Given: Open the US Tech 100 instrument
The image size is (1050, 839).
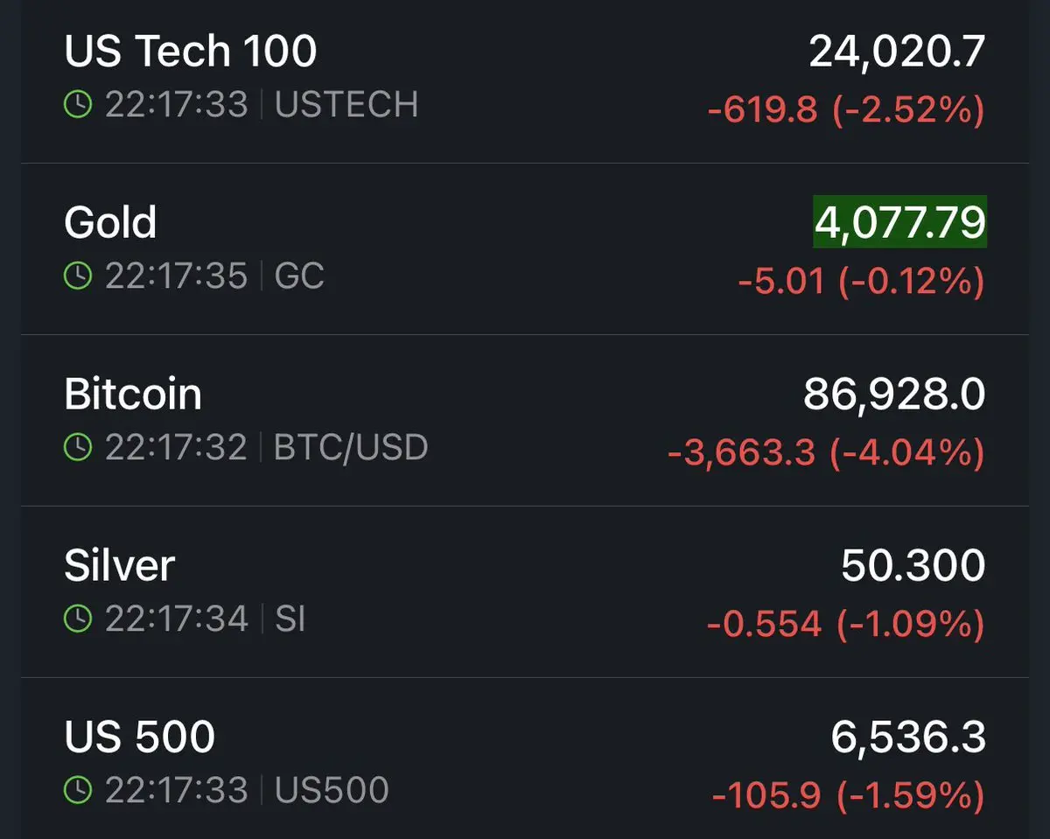Looking at the screenshot, I should 190,52.
